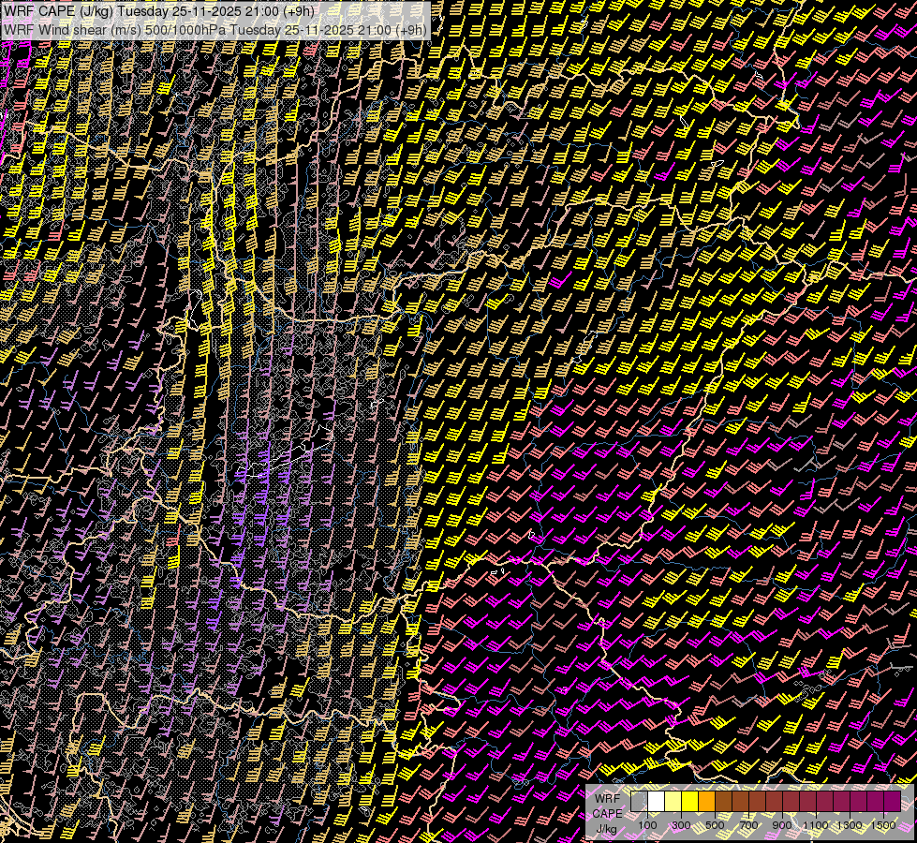Click the pale yellow CAPE legend swatch
This screenshot has height=843, width=917.
pos(673,802)
